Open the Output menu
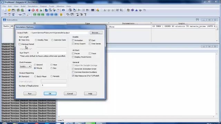 click(43, 6)
